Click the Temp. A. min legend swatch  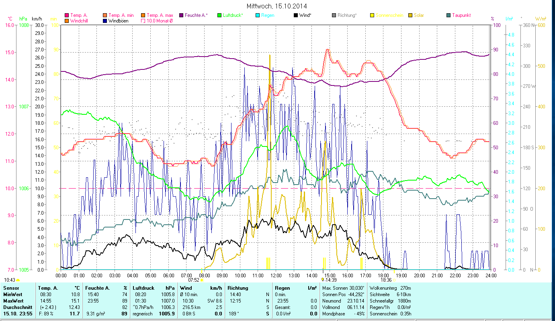coord(105,15)
